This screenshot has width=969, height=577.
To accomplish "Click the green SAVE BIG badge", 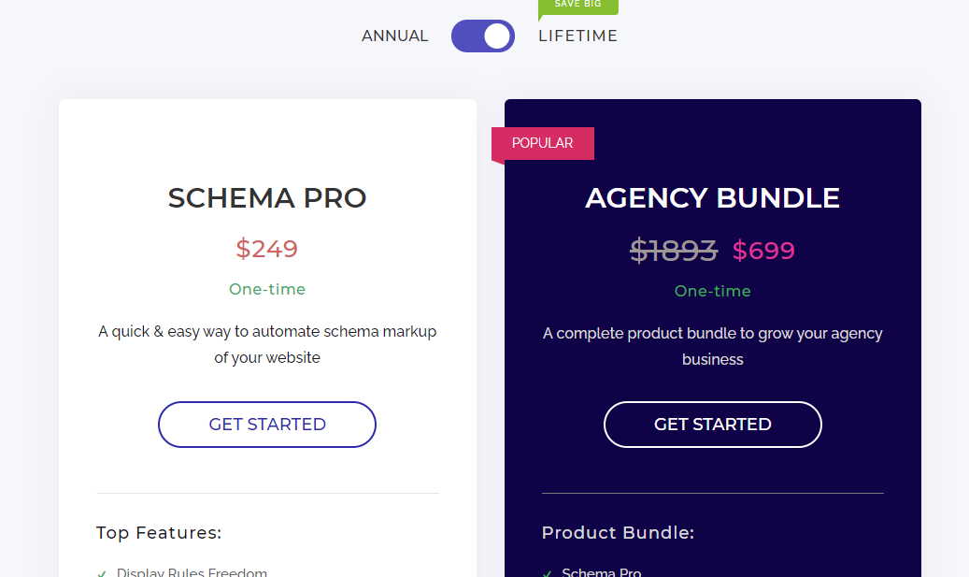I will point(579,6).
